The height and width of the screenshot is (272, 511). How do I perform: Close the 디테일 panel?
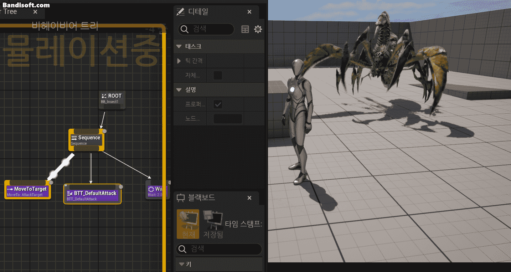tap(249, 12)
